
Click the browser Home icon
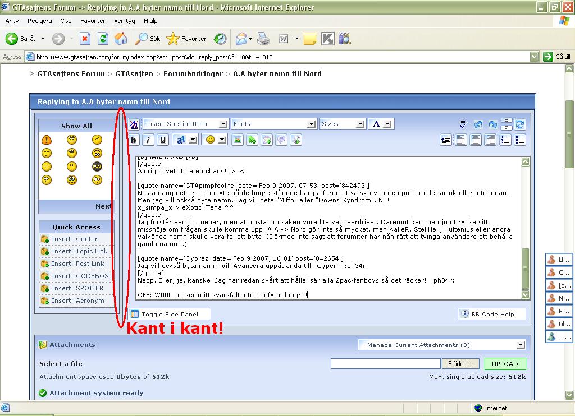point(121,39)
